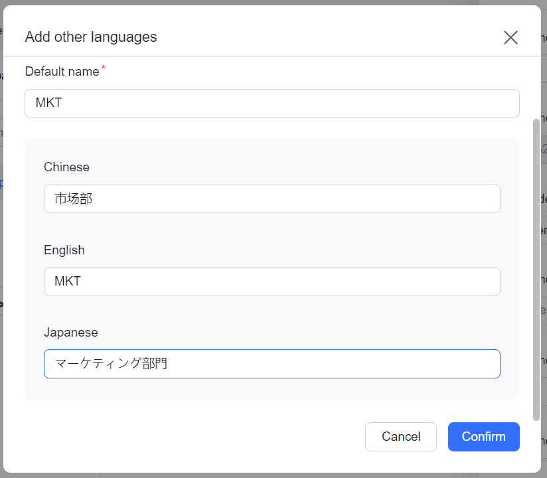Click the Japanese translation field
547x478 pixels.
[x=272, y=364]
